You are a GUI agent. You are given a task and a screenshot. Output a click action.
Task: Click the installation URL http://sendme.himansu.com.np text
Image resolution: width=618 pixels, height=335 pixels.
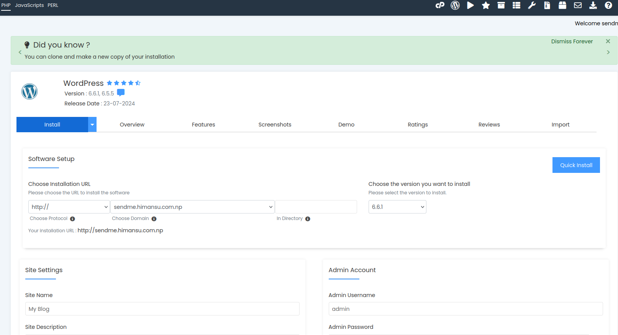point(120,230)
